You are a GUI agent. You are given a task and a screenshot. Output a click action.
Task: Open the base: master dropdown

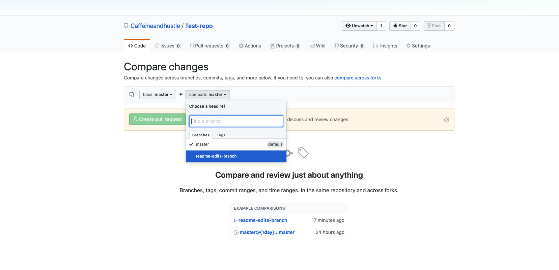(158, 95)
